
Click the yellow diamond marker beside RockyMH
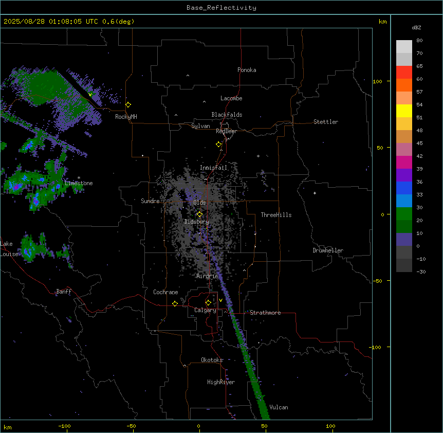[x=128, y=105]
